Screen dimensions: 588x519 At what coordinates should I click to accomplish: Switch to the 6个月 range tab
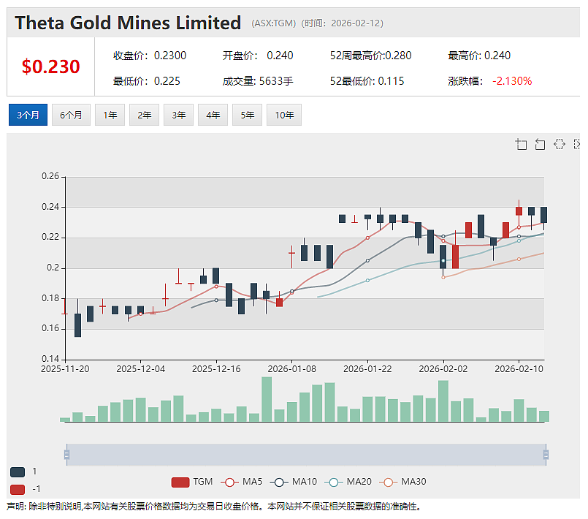coord(71,115)
